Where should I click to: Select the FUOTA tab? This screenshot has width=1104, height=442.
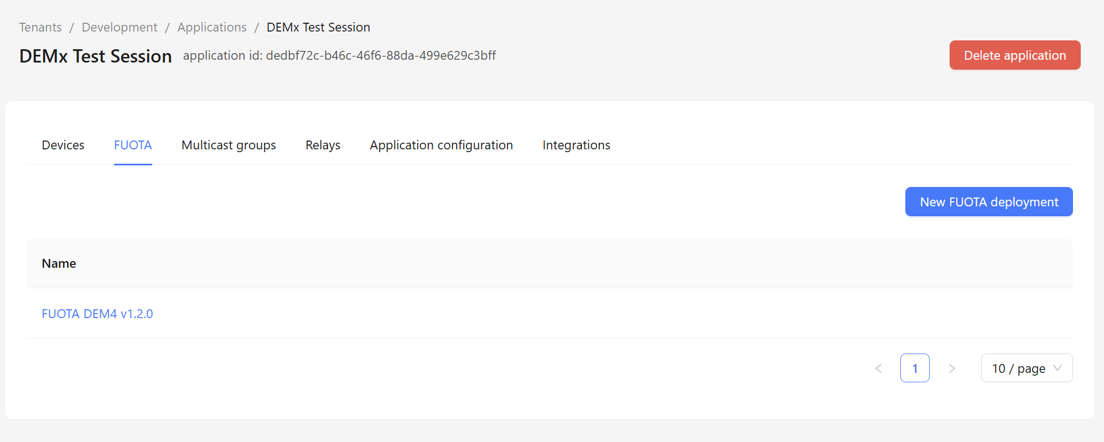pos(133,145)
